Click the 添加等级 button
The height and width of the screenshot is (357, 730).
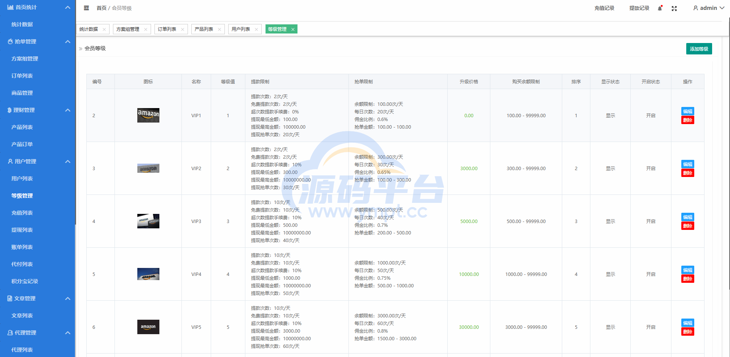coord(699,49)
